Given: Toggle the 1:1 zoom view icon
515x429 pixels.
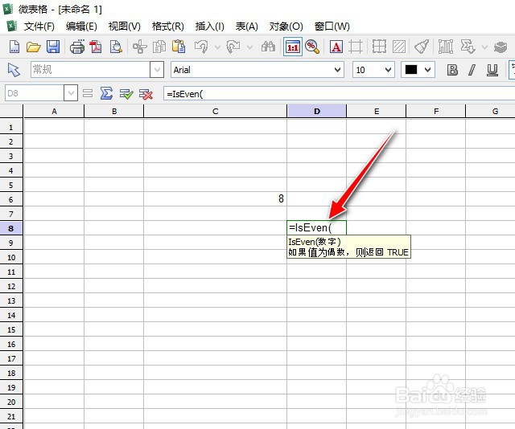Looking at the screenshot, I should point(293,47).
